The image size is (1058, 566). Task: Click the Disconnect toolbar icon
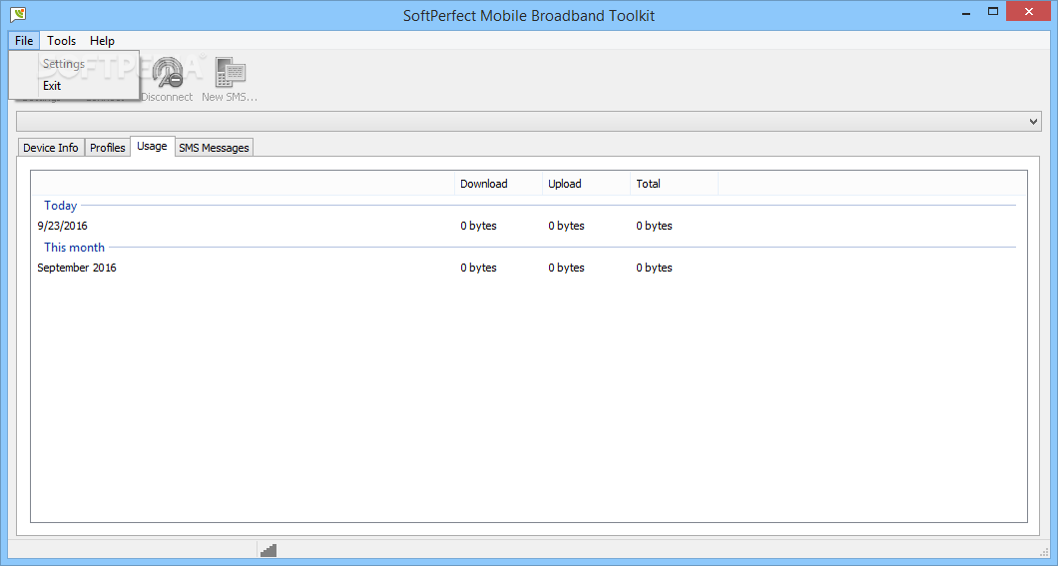pyautogui.click(x=168, y=73)
